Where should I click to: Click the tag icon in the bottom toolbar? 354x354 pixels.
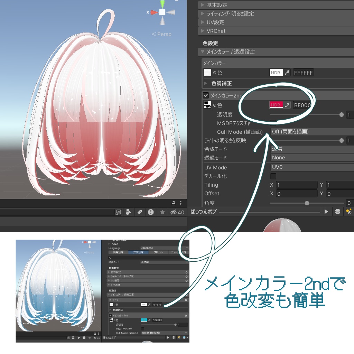(140, 212)
